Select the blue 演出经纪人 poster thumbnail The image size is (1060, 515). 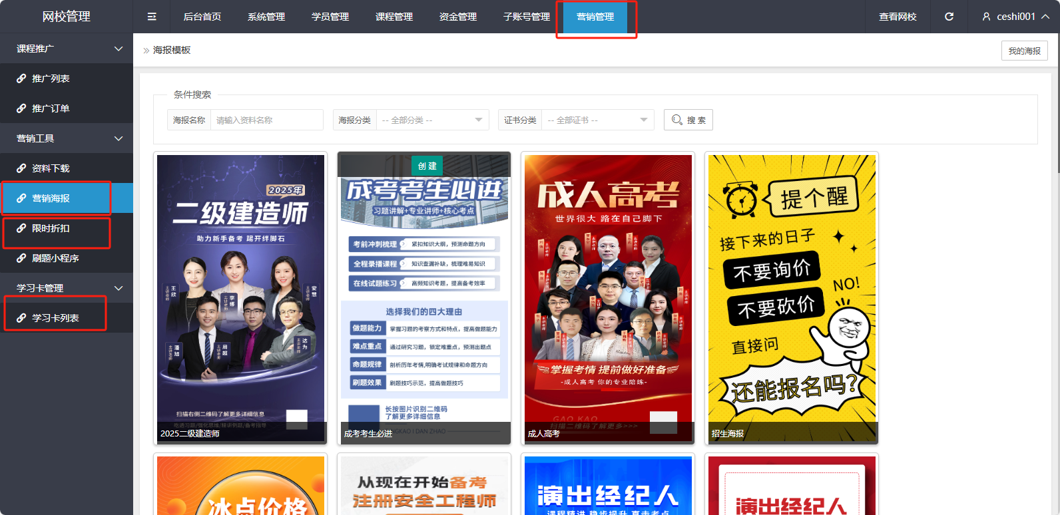(608, 484)
